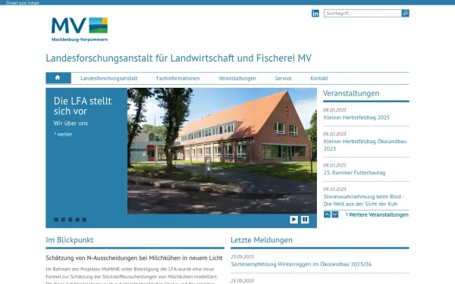Click the site title Landesforschungsanstalt heading
The width and height of the screenshot is (455, 284).
point(178,58)
